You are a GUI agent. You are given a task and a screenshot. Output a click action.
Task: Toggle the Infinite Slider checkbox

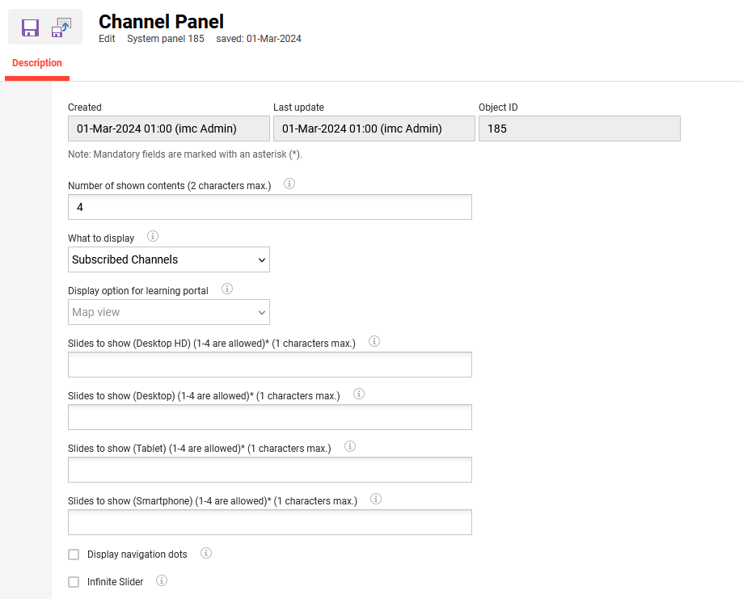click(x=74, y=582)
